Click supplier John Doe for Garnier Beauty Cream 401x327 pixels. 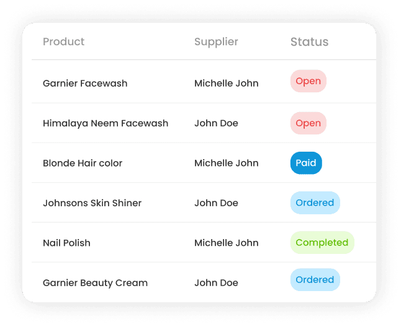click(216, 283)
